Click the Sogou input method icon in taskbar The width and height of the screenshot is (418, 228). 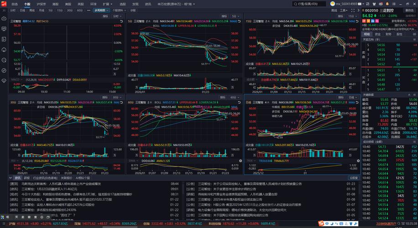(x=322, y=224)
